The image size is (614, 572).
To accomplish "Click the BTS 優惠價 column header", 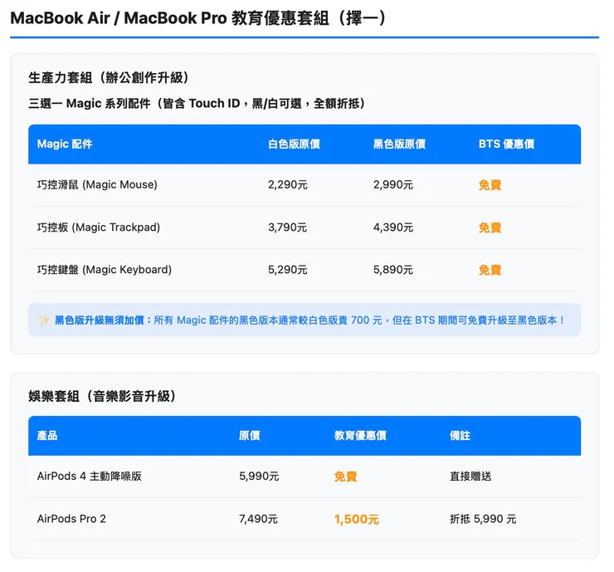I will pos(506,144).
